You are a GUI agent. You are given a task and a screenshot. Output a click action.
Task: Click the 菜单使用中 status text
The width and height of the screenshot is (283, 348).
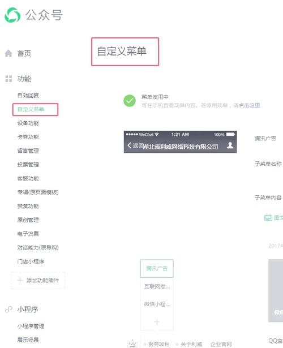pyautogui.click(x=155, y=97)
